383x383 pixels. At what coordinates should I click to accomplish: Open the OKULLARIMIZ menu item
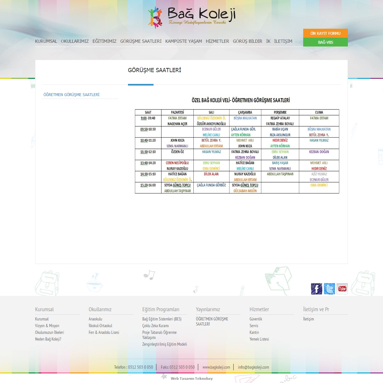(75, 41)
